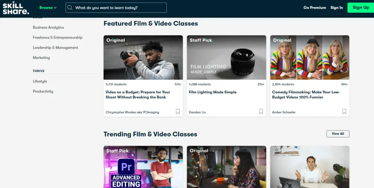Open Business Analytics category
This screenshot has height=188, width=374.
click(x=49, y=27)
